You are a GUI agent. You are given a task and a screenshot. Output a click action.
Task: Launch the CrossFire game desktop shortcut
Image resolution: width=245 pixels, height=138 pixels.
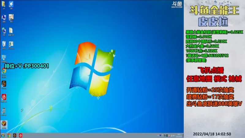click(4, 125)
